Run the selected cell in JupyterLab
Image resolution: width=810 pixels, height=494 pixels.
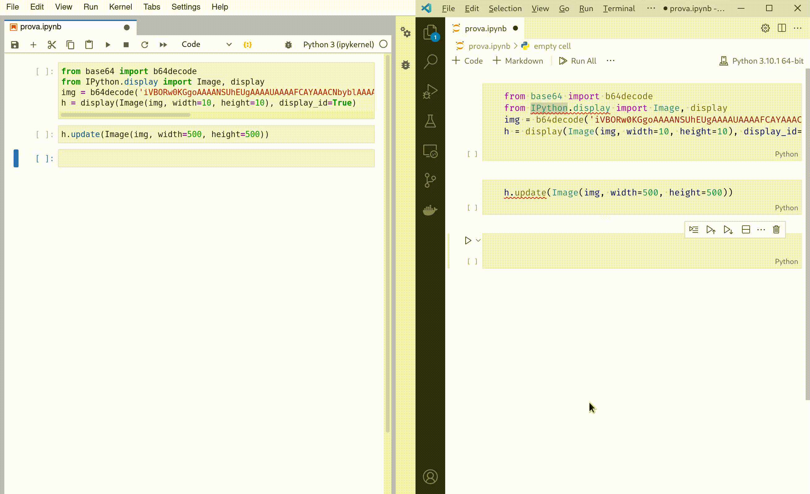point(108,45)
